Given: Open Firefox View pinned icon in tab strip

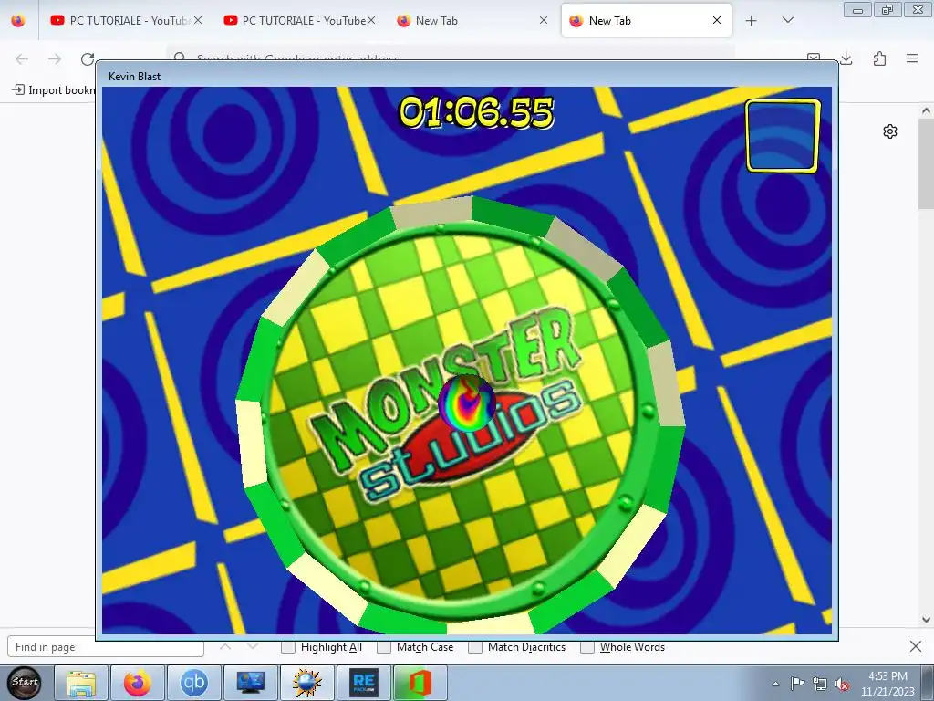Looking at the screenshot, I should tap(18, 21).
